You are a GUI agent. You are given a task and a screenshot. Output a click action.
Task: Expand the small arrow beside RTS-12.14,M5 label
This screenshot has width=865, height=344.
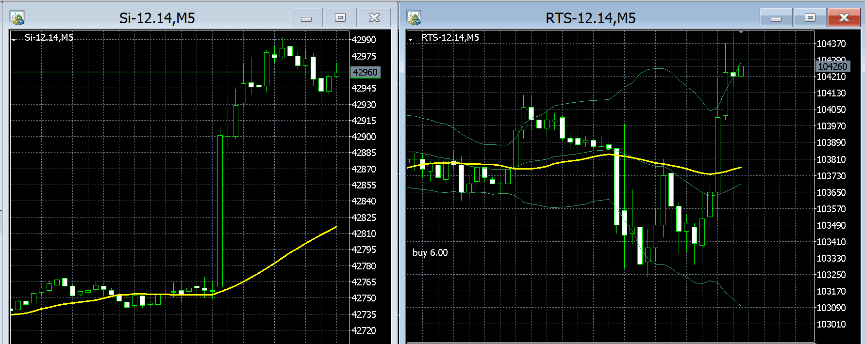click(x=411, y=39)
